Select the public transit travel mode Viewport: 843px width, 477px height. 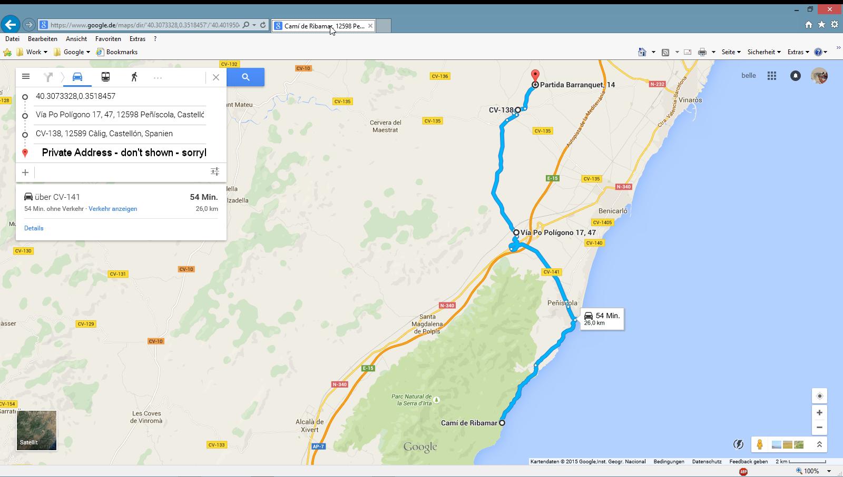coord(105,77)
